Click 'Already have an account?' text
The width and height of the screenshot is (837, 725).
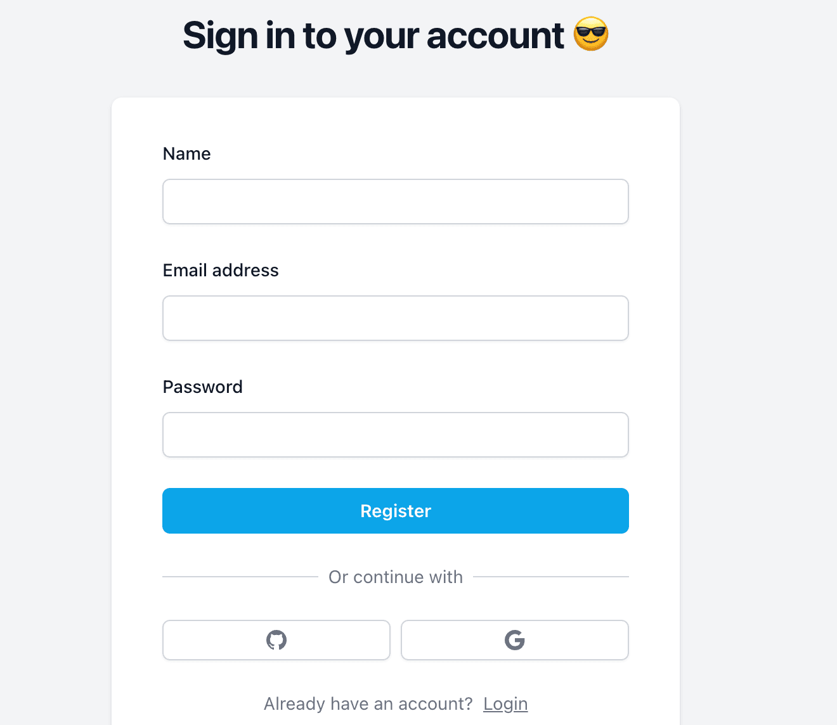click(368, 703)
